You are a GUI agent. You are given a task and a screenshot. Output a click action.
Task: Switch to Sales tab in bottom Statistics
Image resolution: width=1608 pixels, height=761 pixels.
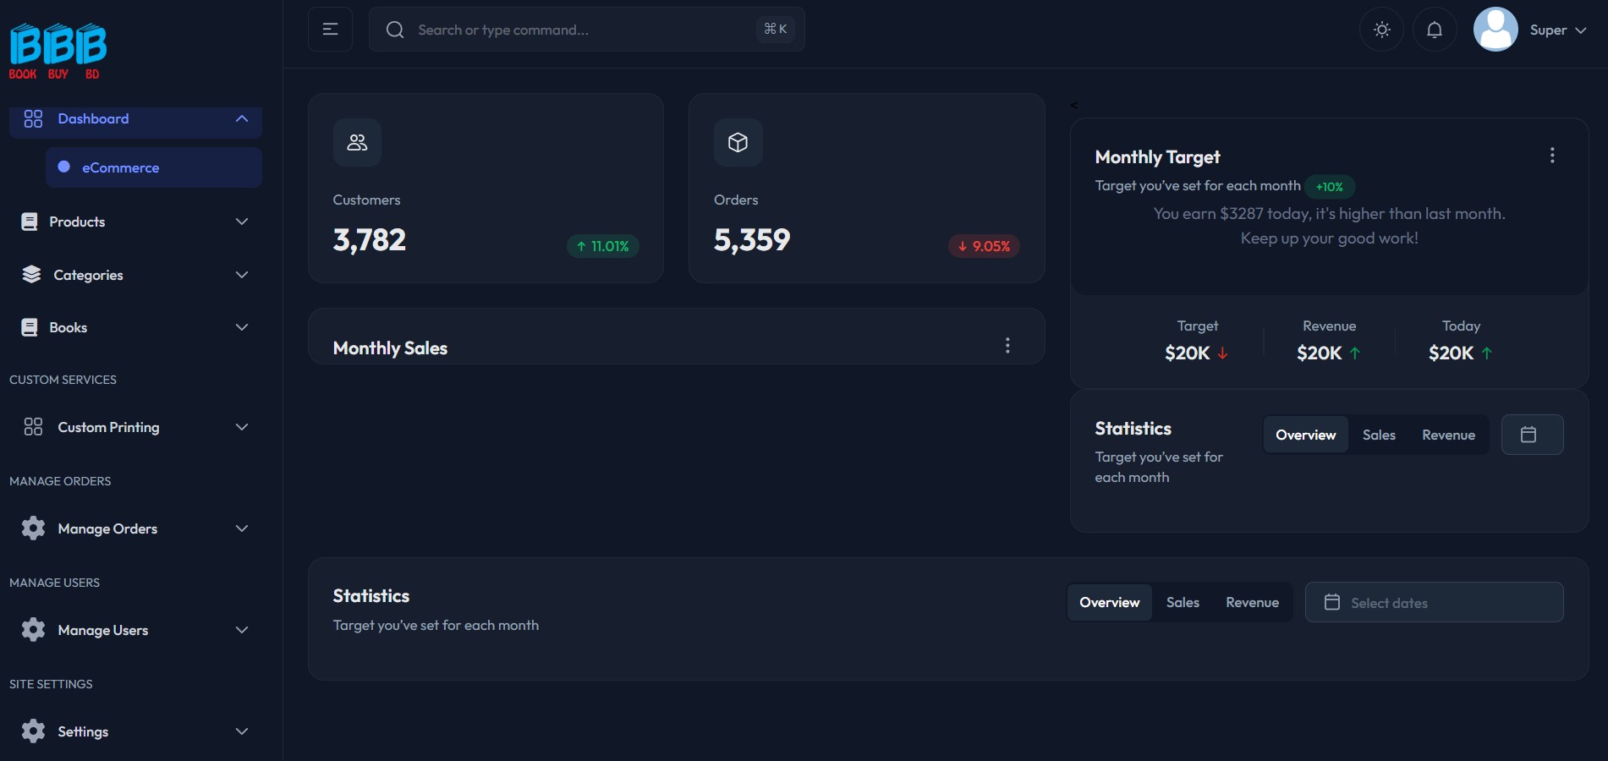[1182, 603]
